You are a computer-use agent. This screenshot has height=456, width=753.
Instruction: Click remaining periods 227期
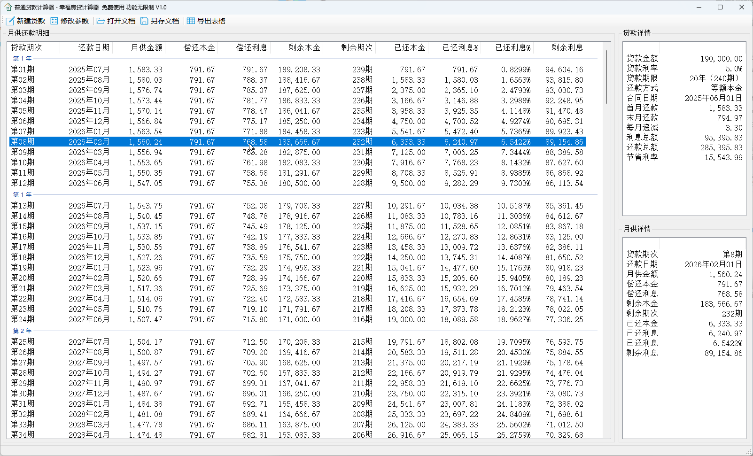tap(362, 205)
